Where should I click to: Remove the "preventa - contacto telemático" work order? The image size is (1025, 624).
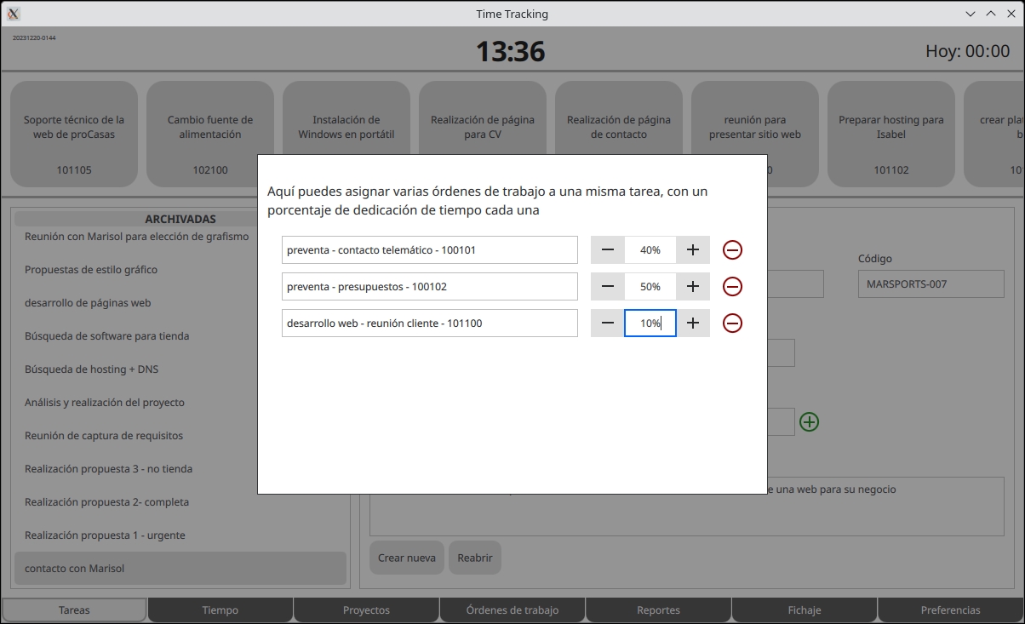click(732, 249)
